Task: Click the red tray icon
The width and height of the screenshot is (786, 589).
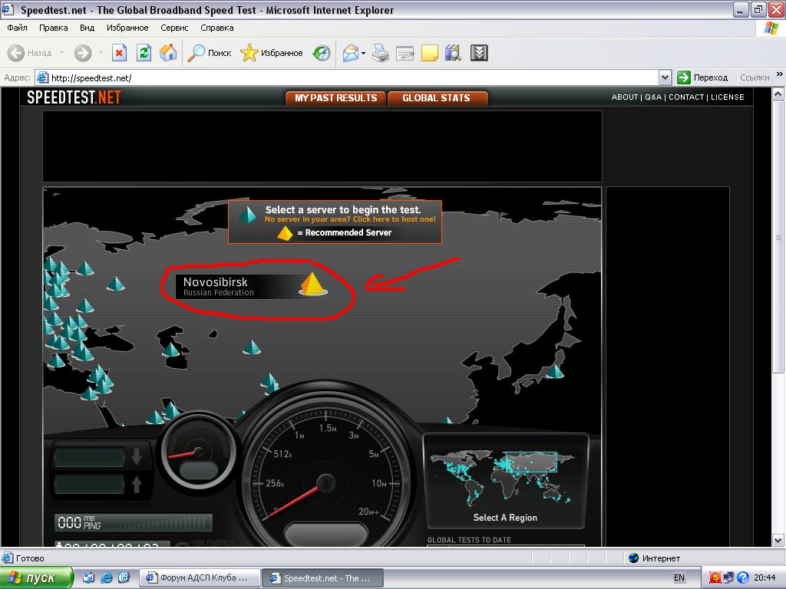Action: (715, 578)
